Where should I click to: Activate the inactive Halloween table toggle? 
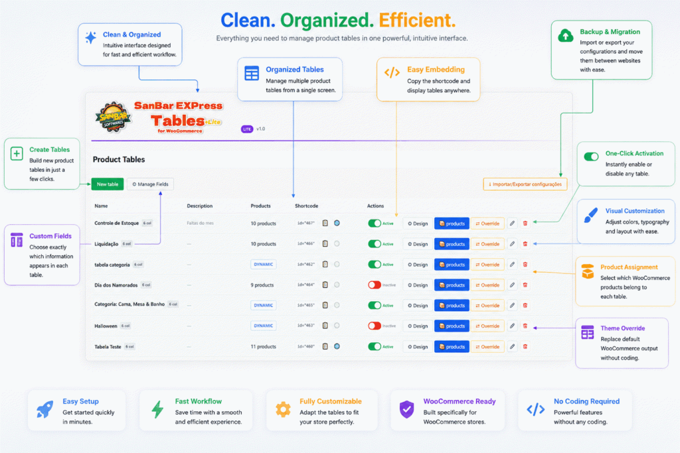(x=375, y=326)
